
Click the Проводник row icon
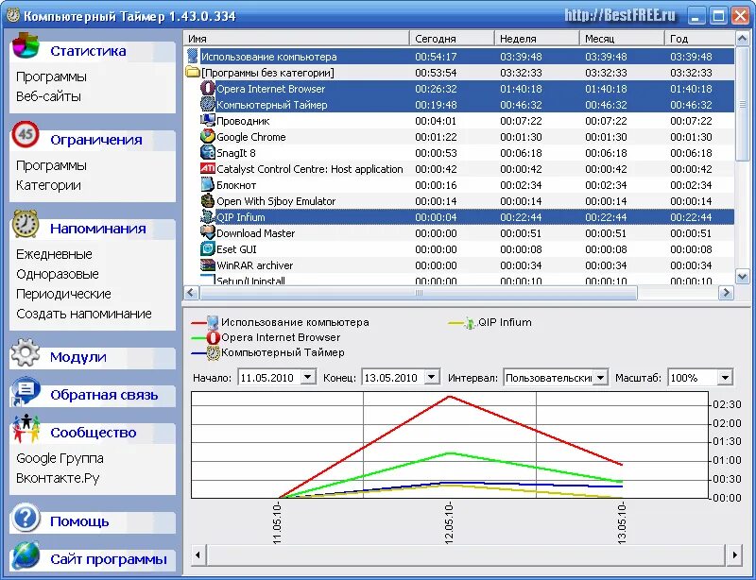(207, 121)
